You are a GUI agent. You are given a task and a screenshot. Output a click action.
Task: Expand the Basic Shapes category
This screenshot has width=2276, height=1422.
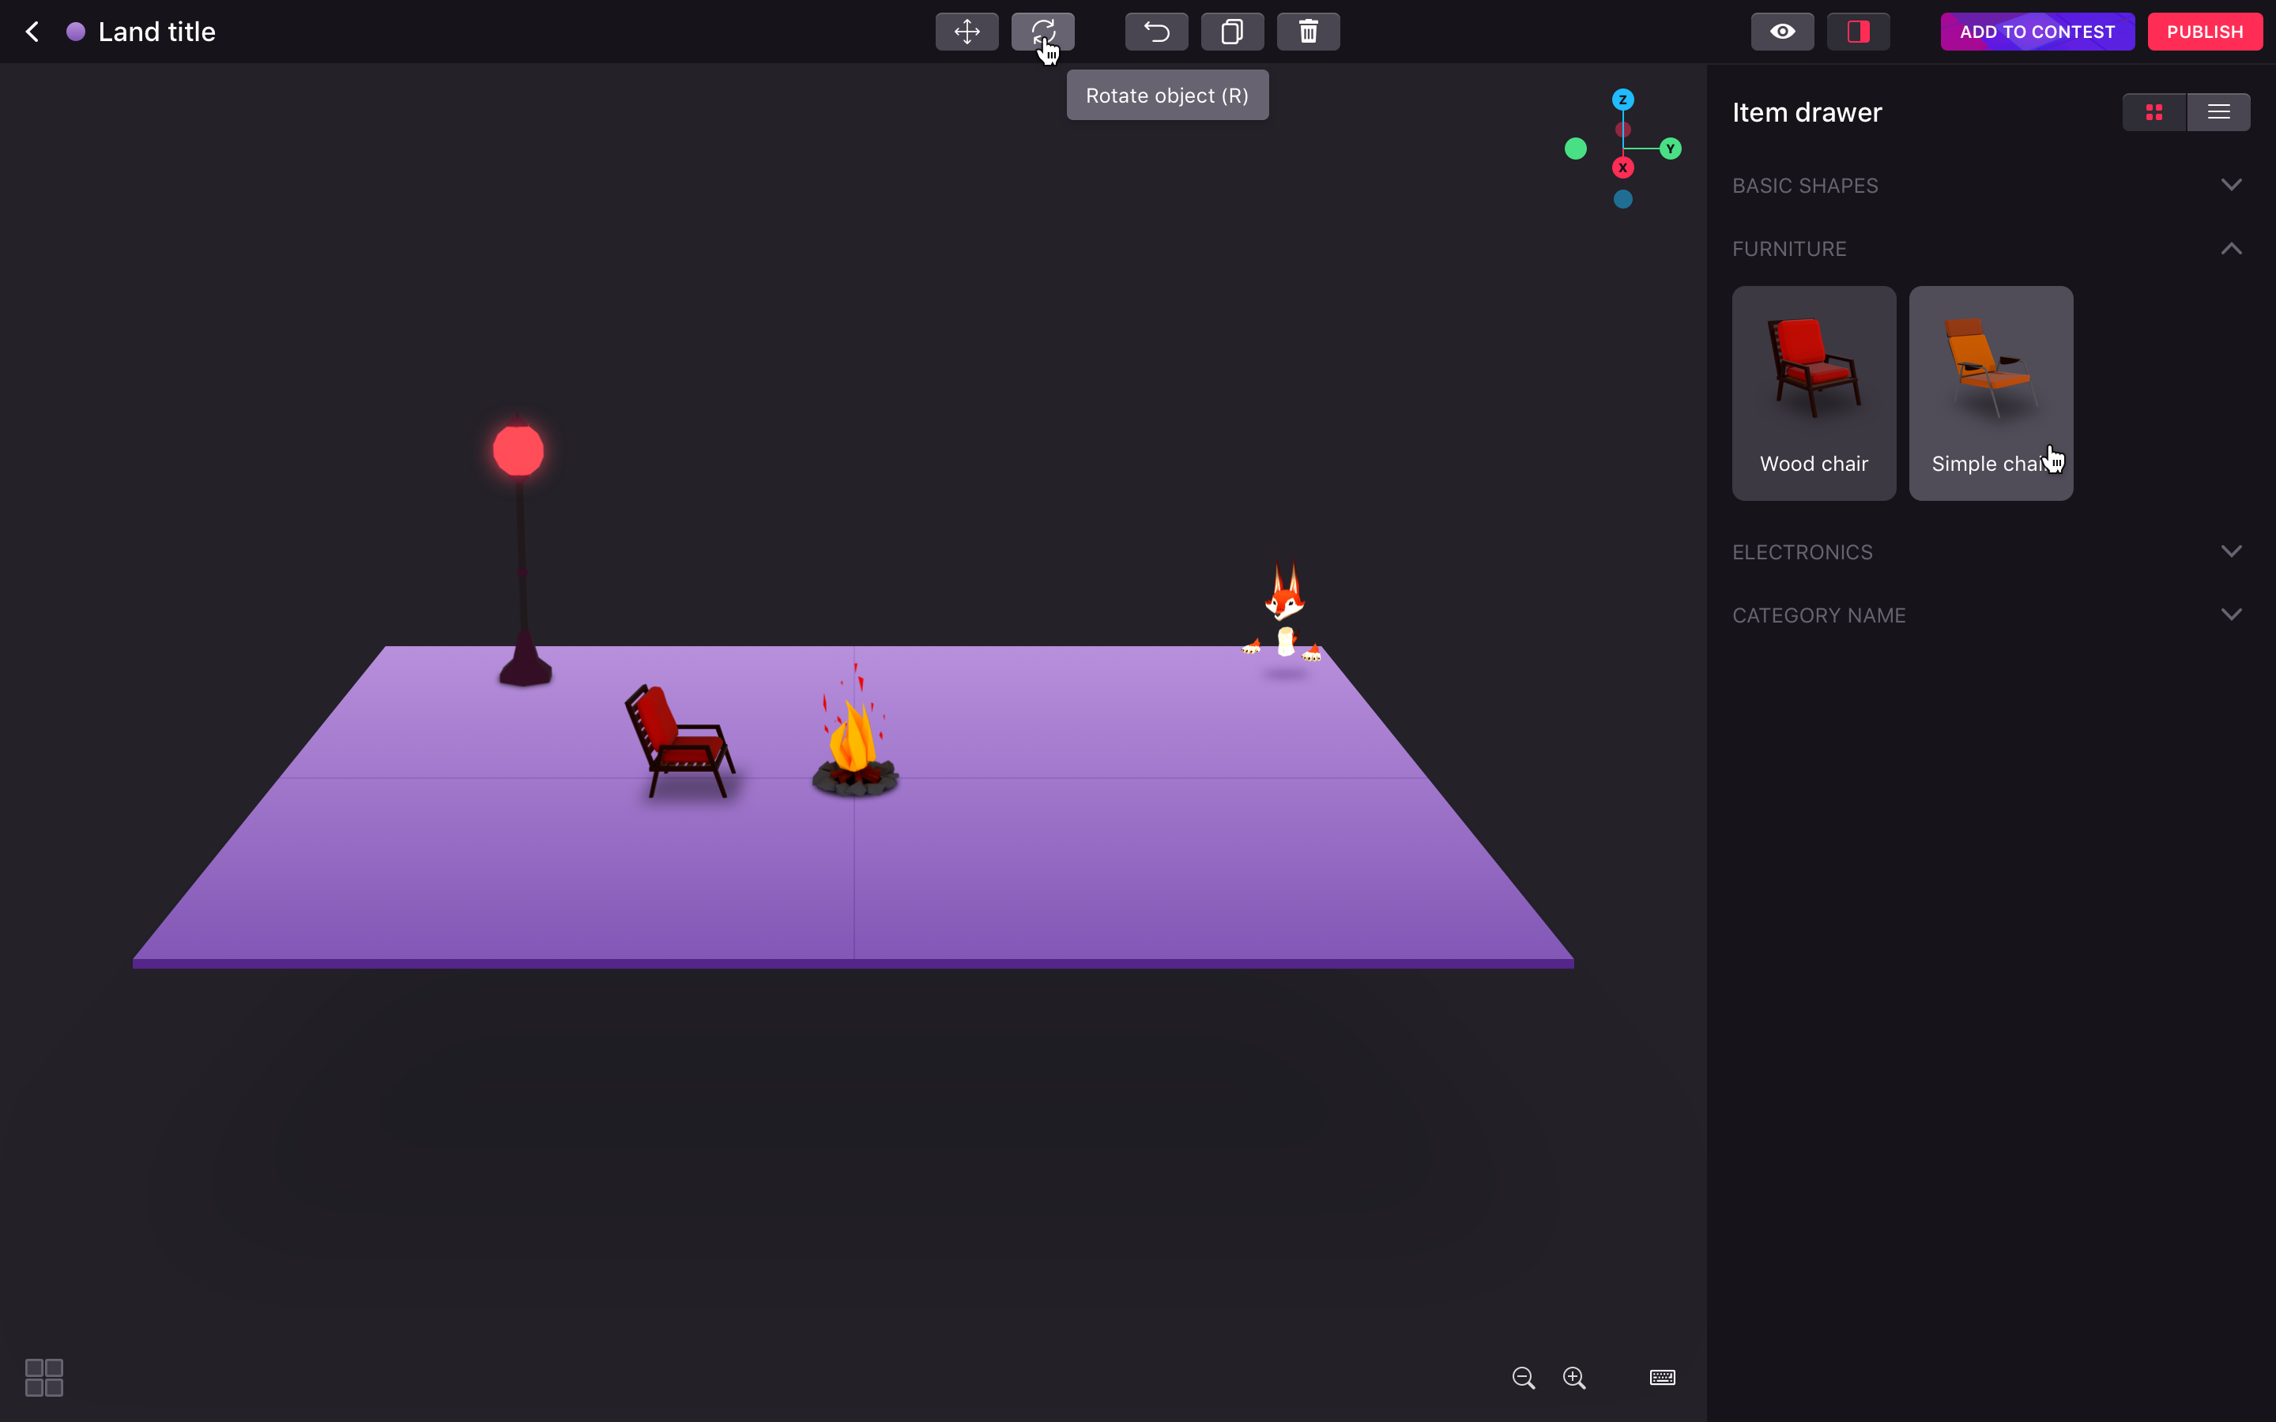click(2232, 184)
